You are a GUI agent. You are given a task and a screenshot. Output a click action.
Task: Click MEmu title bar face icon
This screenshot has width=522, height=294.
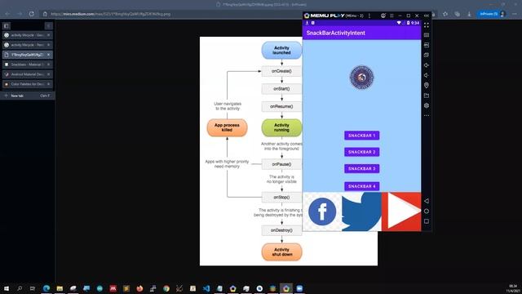[383, 16]
